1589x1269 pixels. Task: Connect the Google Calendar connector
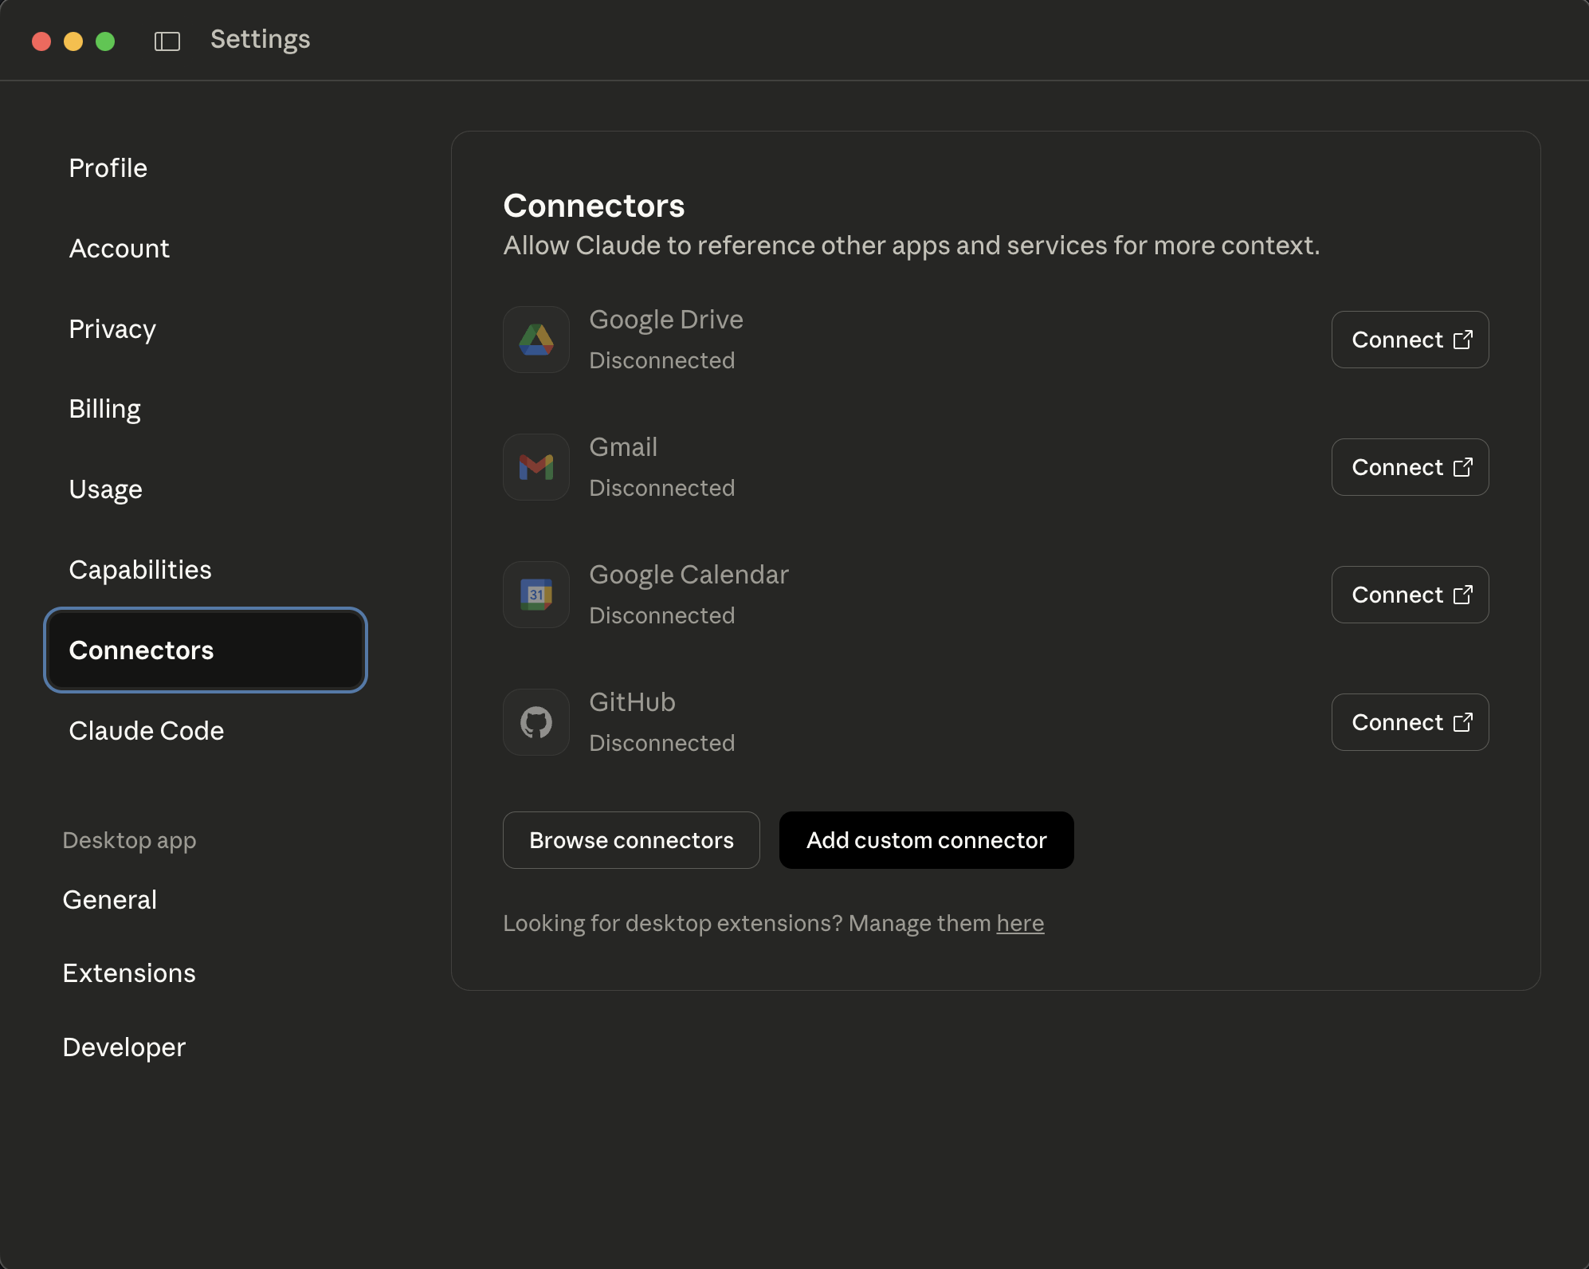[x=1410, y=595]
